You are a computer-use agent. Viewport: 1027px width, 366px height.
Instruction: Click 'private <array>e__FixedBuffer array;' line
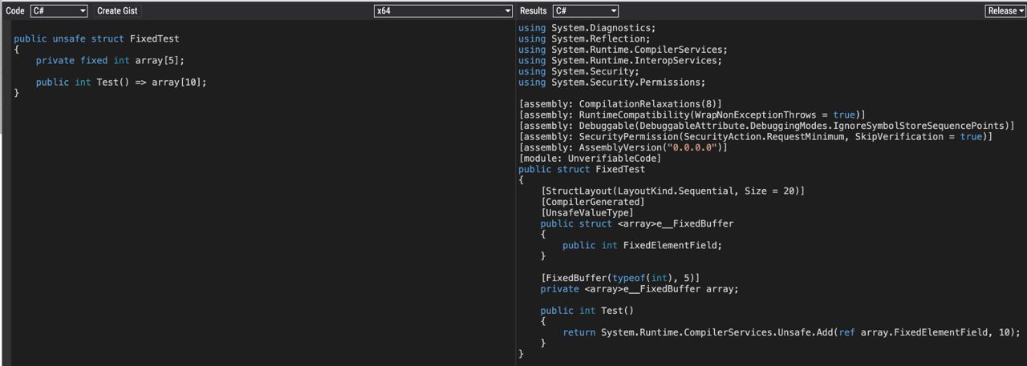pos(639,289)
